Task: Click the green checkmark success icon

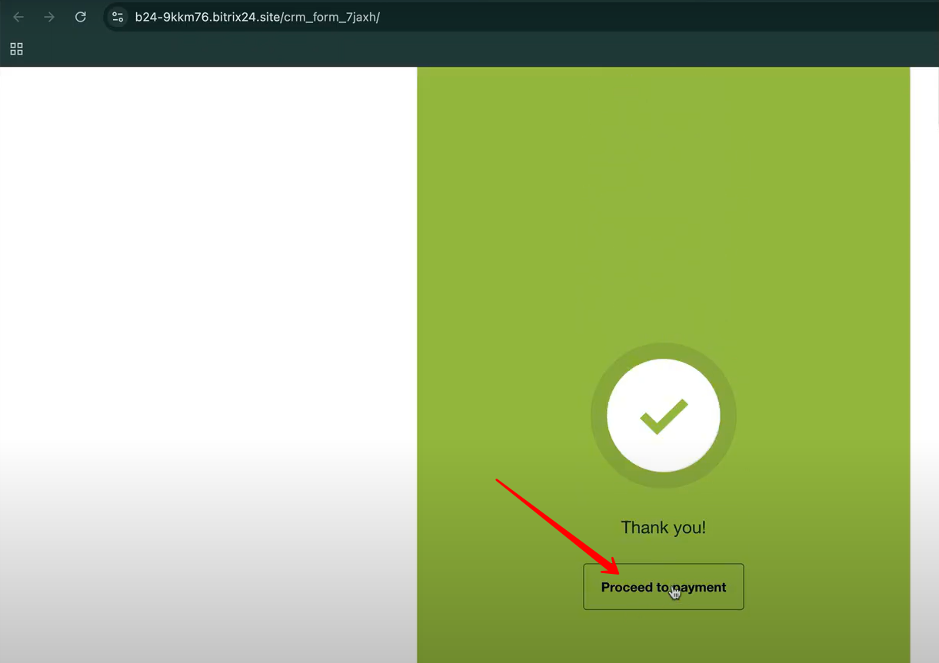Action: tap(664, 416)
